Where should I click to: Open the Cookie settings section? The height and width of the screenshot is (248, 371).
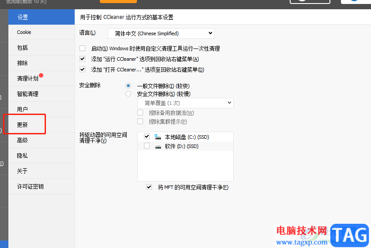point(42,32)
